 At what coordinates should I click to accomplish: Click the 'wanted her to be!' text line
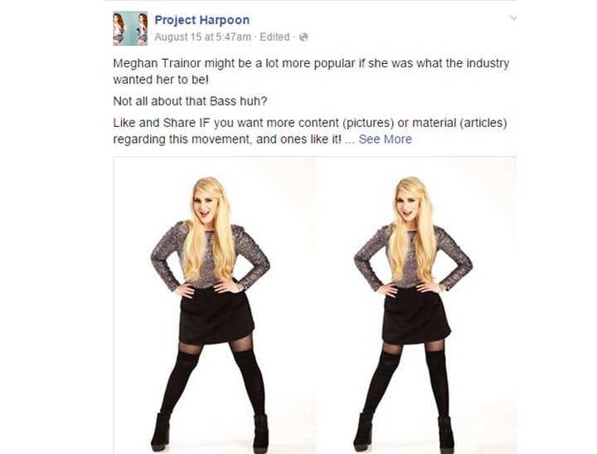click(x=161, y=80)
